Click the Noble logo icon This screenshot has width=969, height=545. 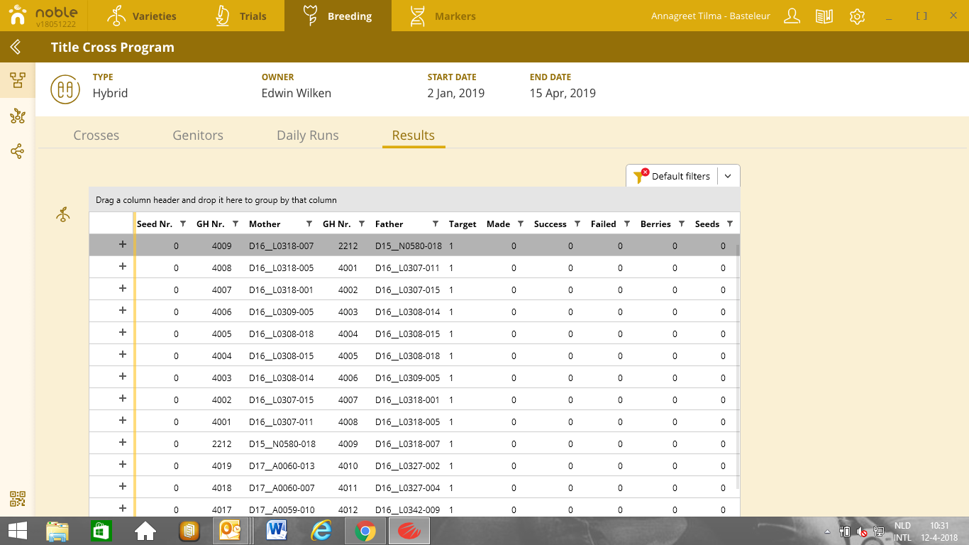point(18,15)
